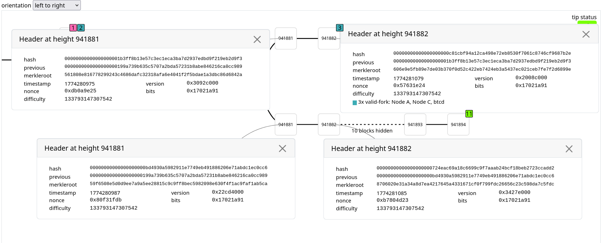Screen dimensions: 601x243
Task: Click the hash value ending in 6ccadd2
Action: pyautogui.click(x=465, y=168)
